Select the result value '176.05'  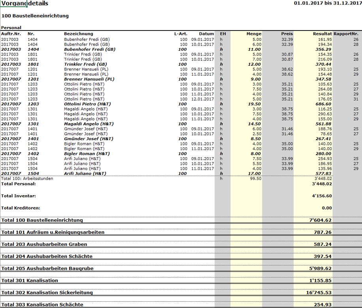point(325,99)
